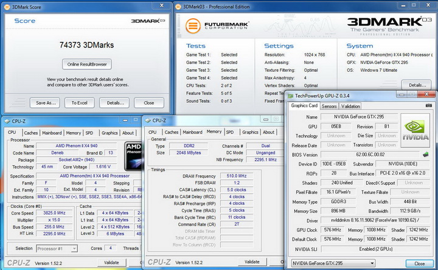
Task: Open Caches tab in the Memory CPU-Z window
Action: pos(171,132)
